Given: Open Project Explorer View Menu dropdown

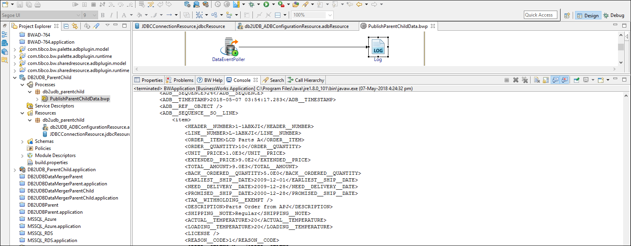Looking at the screenshot, I should point(107,26).
